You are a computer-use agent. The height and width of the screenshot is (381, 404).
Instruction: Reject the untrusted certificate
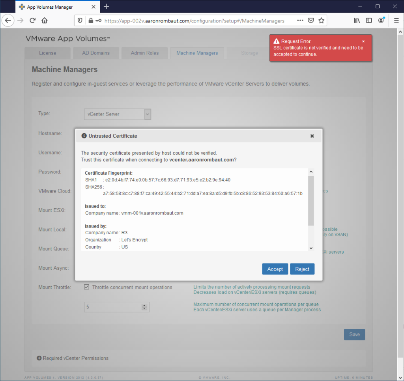click(302, 269)
